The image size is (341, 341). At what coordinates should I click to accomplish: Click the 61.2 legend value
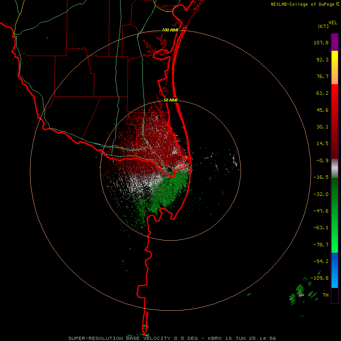coord(322,93)
